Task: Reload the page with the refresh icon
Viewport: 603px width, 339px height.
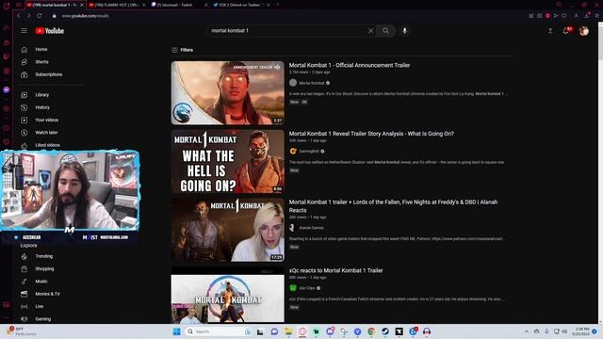Action: 40,16
